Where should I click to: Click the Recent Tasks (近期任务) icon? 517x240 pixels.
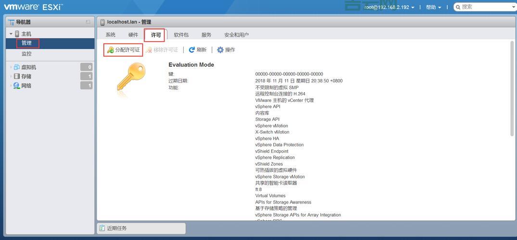pos(102,228)
